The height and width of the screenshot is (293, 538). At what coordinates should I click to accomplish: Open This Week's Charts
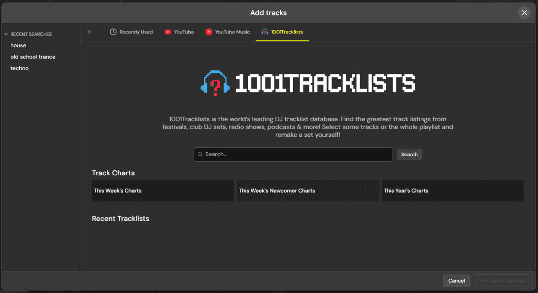pos(163,191)
